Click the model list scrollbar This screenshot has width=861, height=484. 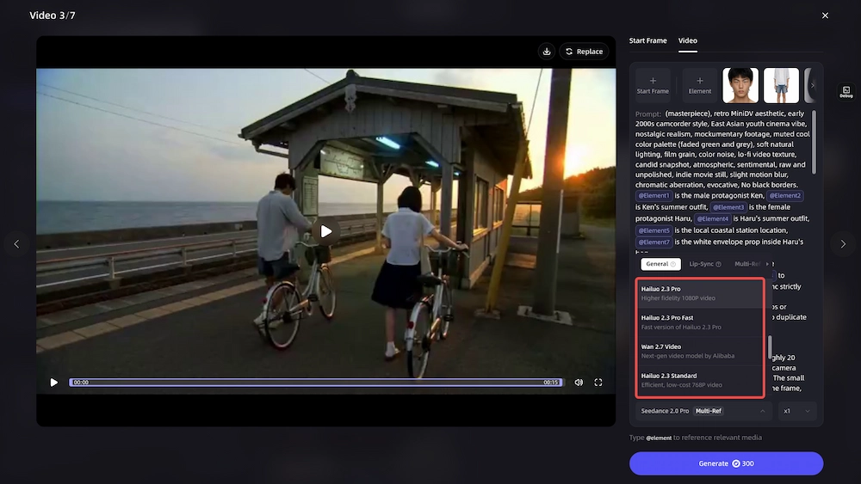coord(770,347)
